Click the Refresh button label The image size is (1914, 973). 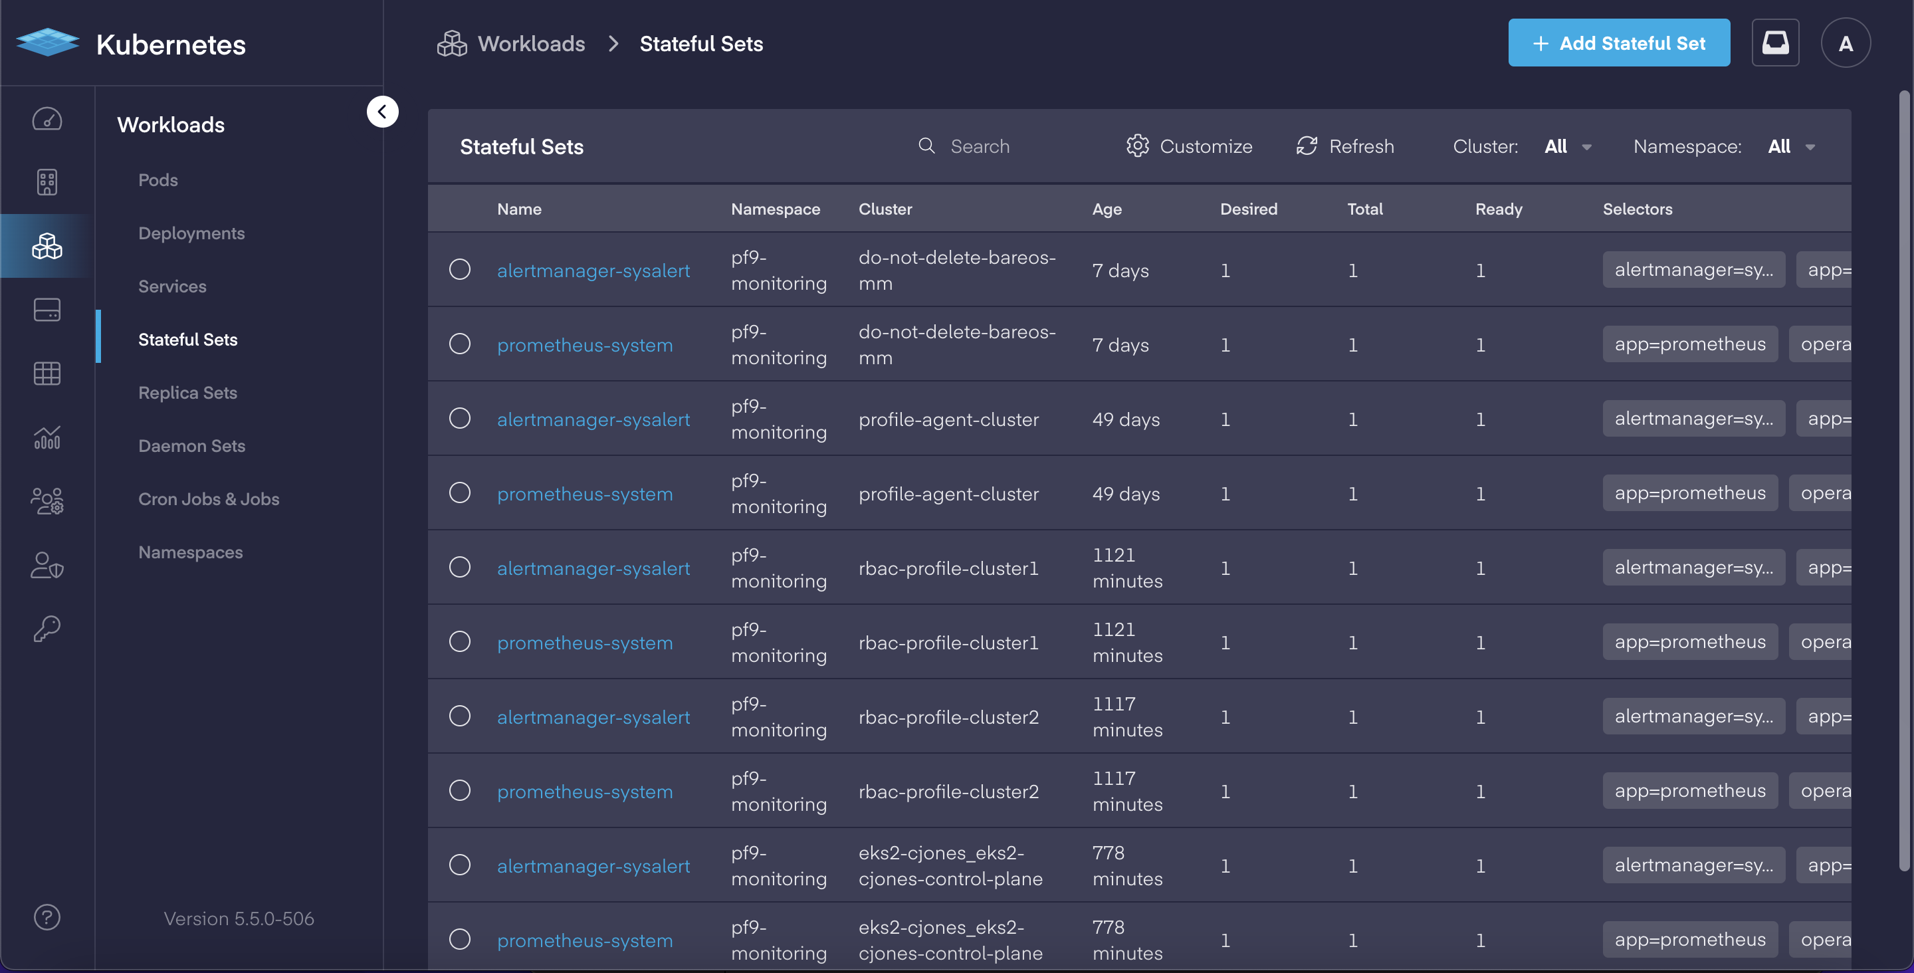coord(1361,146)
